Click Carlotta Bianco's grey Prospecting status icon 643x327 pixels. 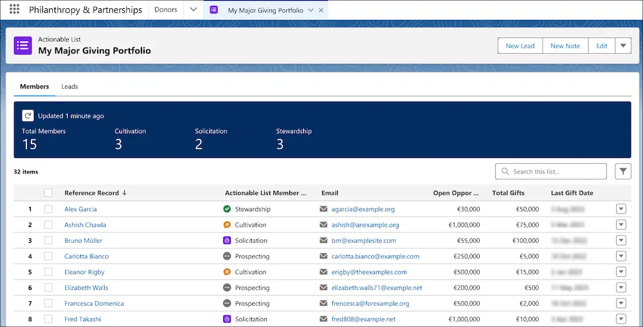(227, 256)
